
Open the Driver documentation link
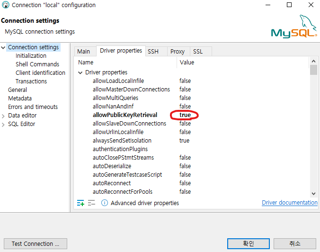click(290, 203)
